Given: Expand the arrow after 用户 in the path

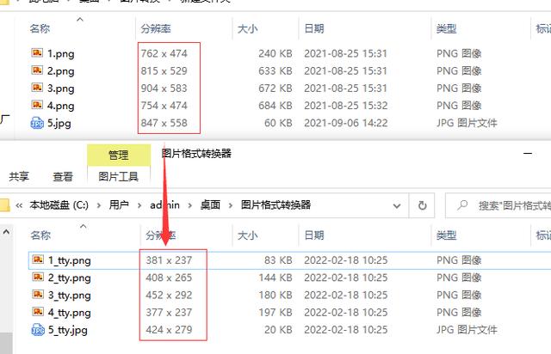Looking at the screenshot, I should pyautogui.click(x=139, y=205).
